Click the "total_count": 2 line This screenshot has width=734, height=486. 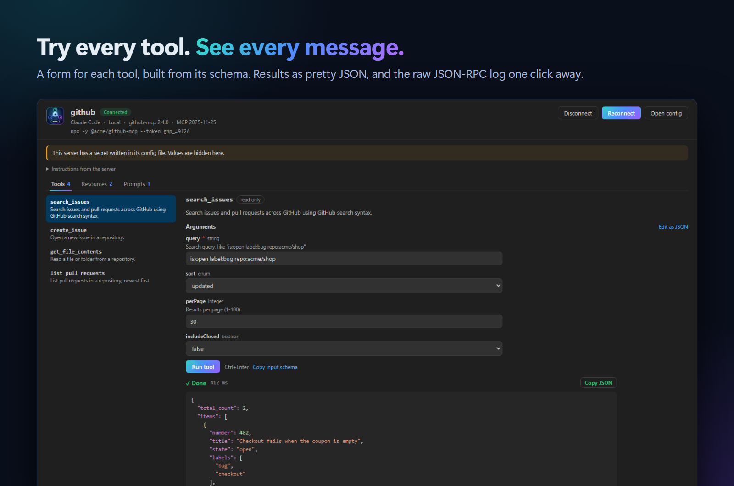223,408
